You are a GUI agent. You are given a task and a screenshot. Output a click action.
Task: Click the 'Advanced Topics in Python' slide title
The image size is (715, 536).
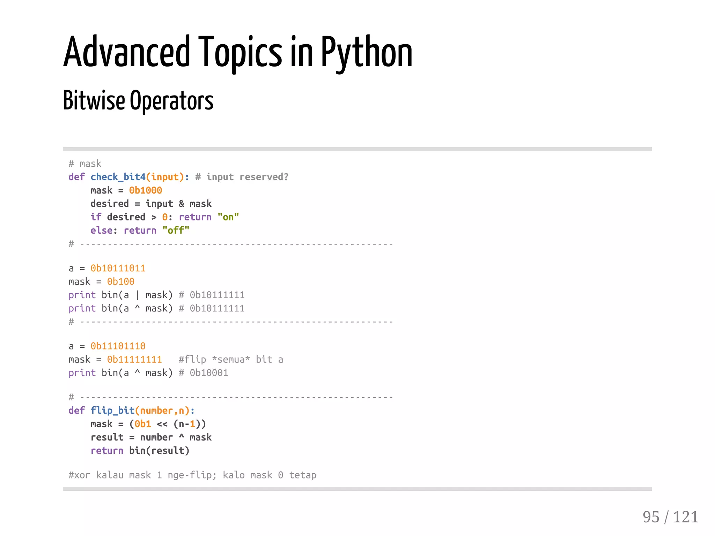(x=237, y=52)
